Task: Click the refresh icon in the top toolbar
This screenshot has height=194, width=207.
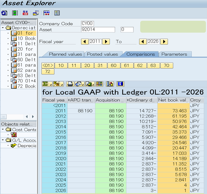Action: [4, 13]
